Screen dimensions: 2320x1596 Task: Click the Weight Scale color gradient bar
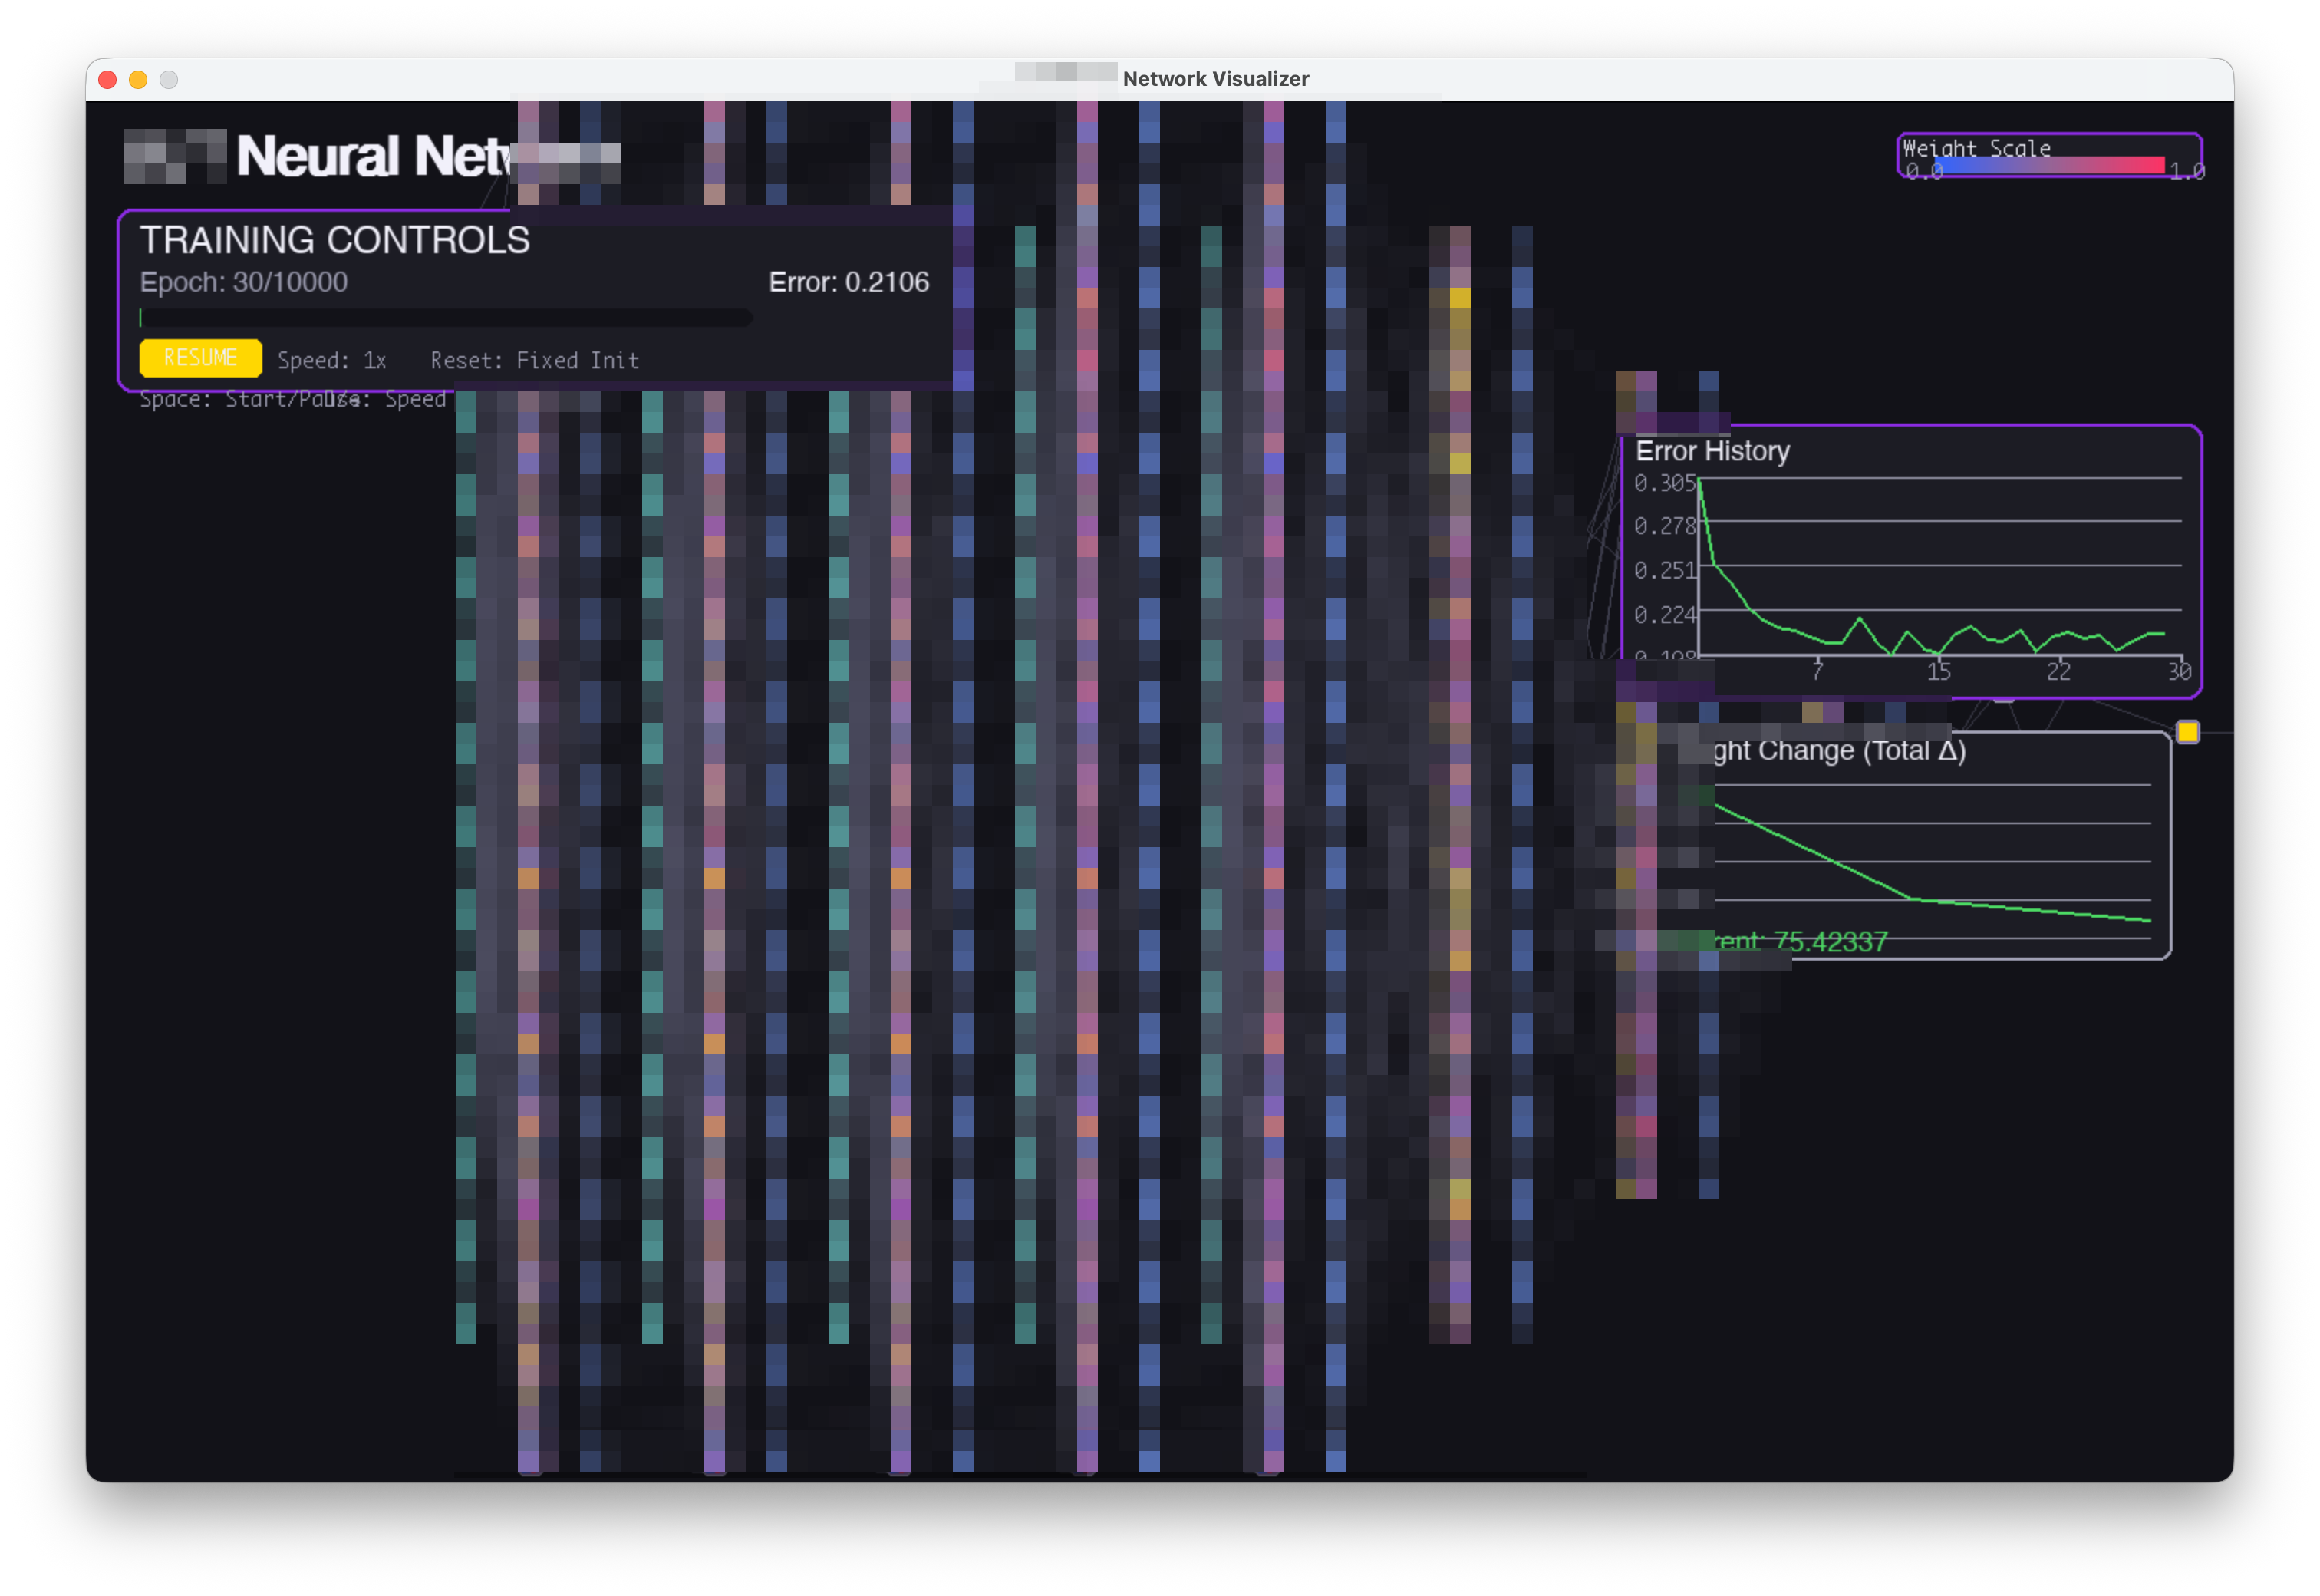pyautogui.click(x=2048, y=166)
